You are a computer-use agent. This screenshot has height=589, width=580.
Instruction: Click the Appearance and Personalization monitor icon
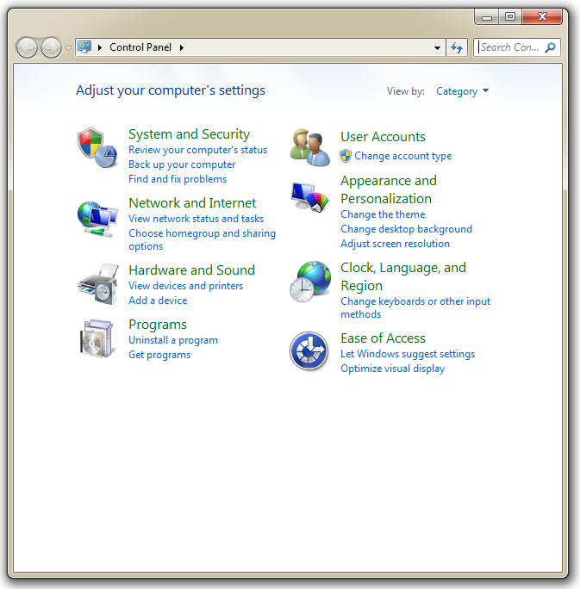(309, 199)
